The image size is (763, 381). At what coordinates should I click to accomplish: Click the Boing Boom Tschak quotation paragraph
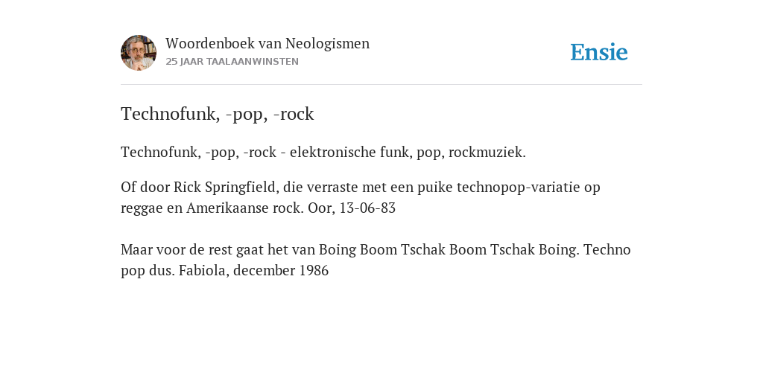[376, 260]
